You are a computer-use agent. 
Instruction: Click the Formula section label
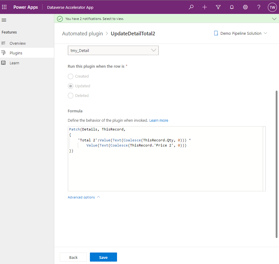tap(75, 111)
